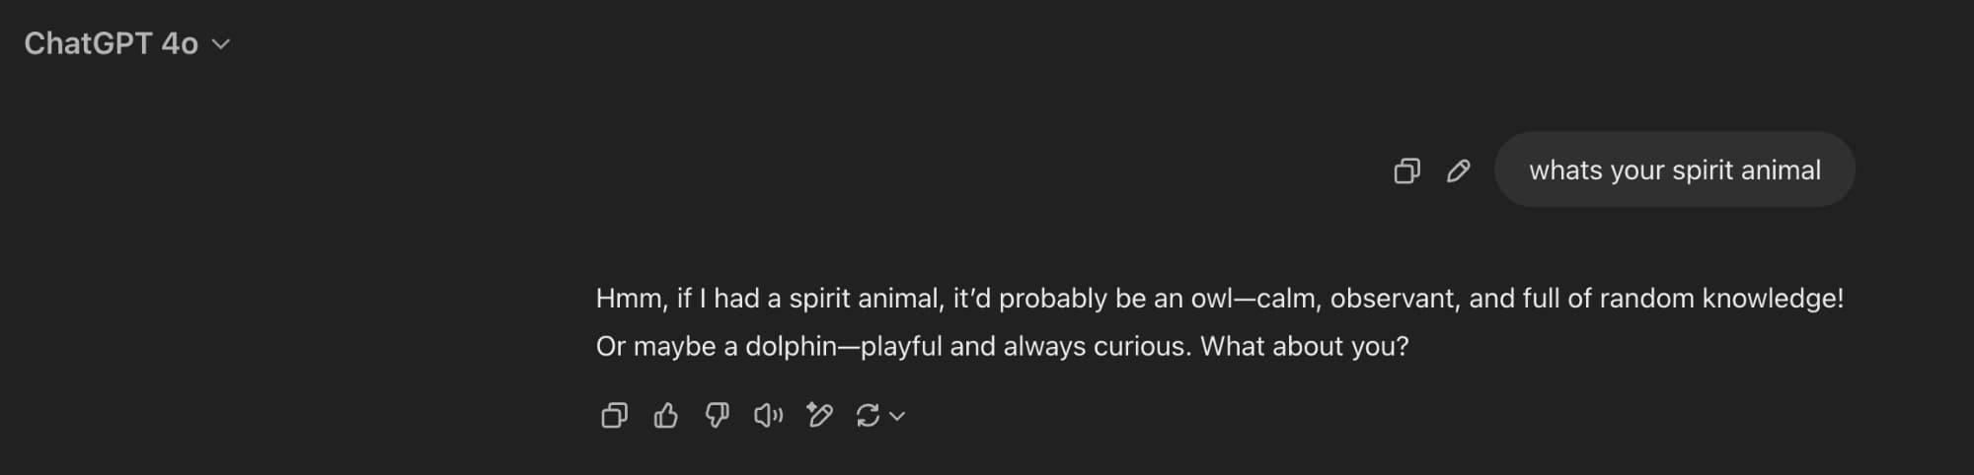Click the word 'playful' in the response
Viewport: 1974px width, 475px height.
click(901, 347)
